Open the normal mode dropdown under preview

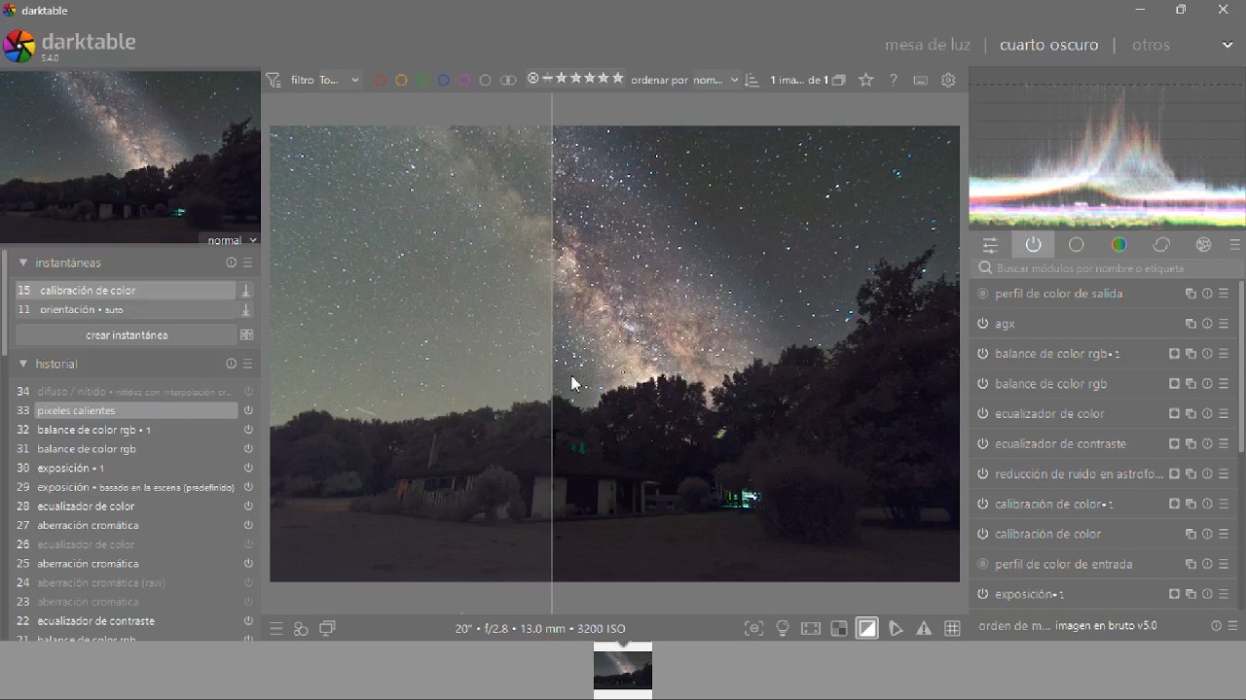tap(232, 240)
